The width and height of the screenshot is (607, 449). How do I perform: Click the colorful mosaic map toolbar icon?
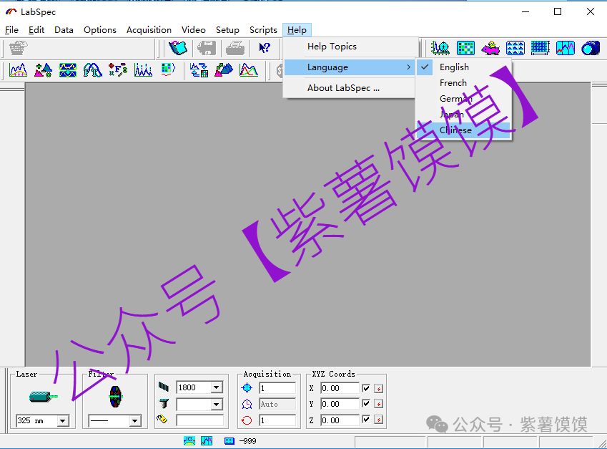(x=465, y=48)
